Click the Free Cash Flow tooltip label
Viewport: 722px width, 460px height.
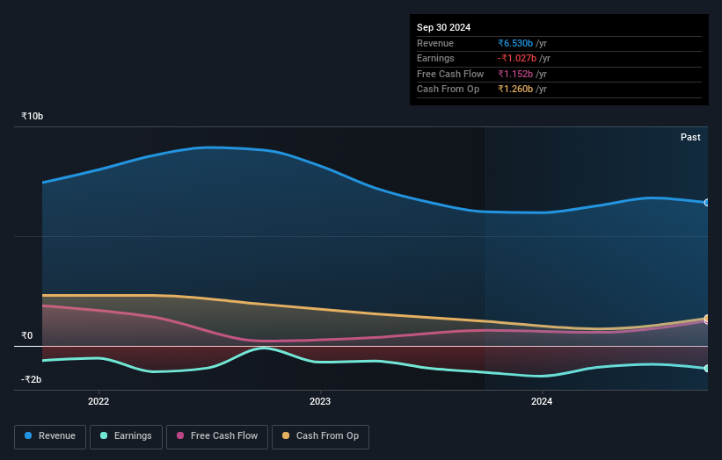(x=450, y=74)
